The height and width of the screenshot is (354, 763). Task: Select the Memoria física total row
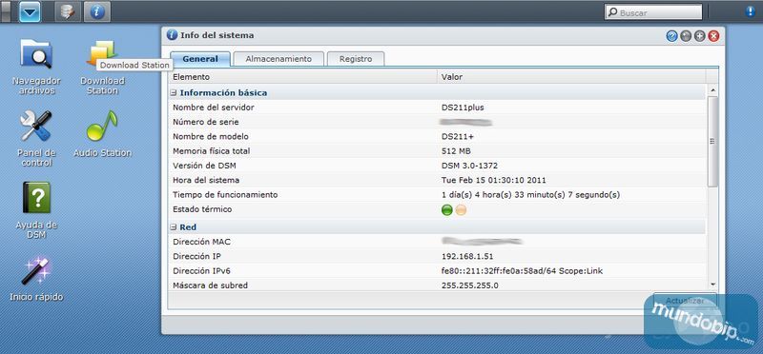437,151
